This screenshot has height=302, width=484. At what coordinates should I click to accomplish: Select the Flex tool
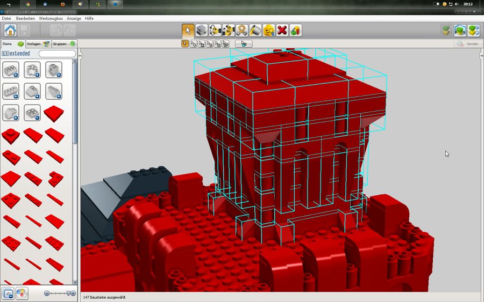point(242,30)
